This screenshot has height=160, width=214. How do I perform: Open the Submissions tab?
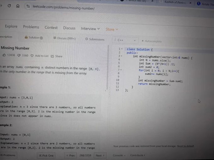95,39
